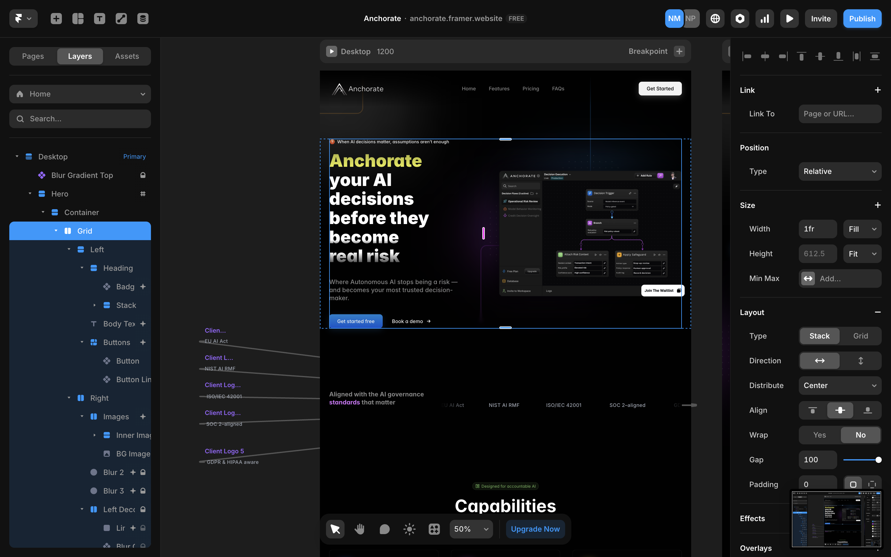This screenshot has height=557, width=891.
Task: Switch Direction to vertical
Action: (x=860, y=361)
